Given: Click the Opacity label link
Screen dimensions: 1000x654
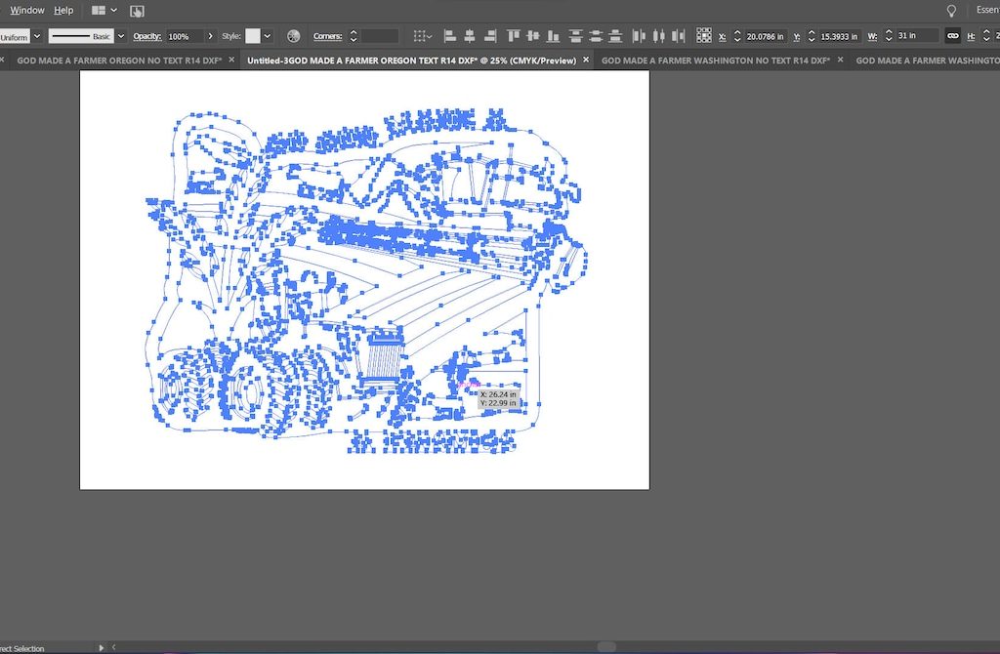Looking at the screenshot, I should click(146, 36).
